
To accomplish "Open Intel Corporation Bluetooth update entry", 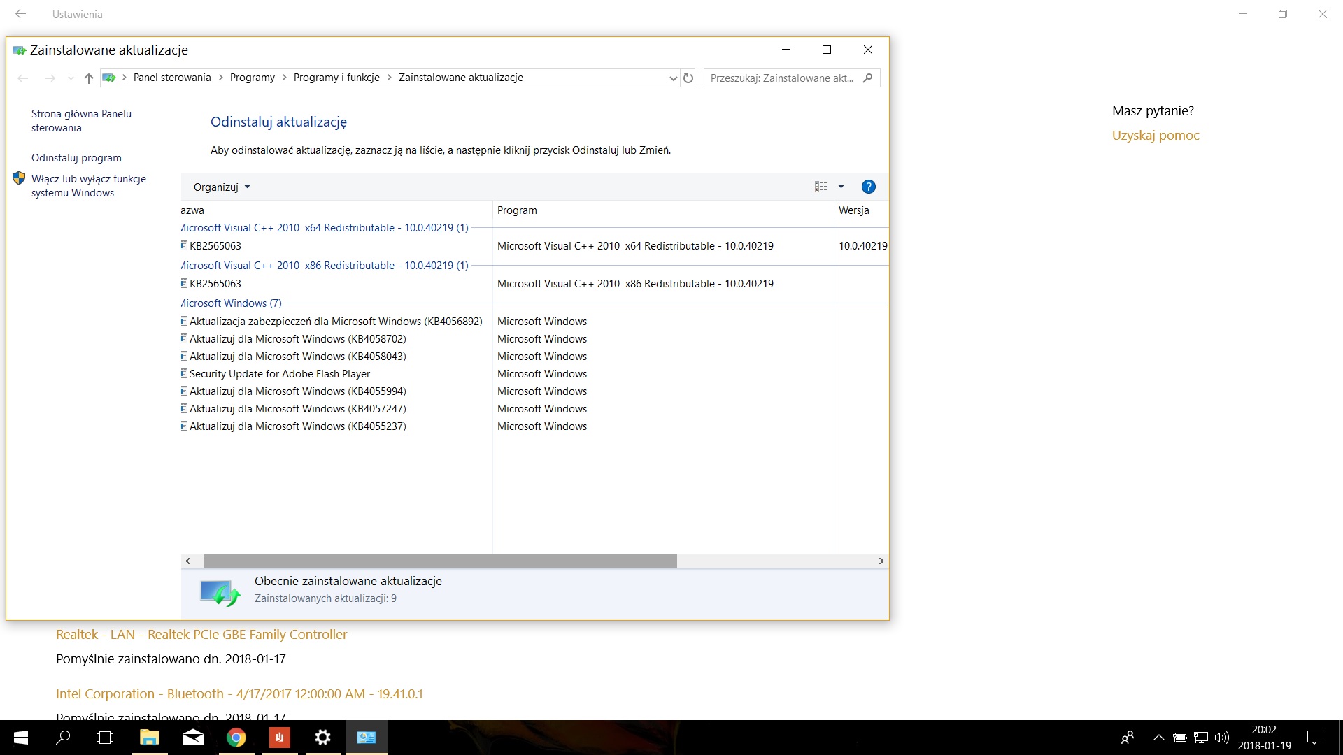I will pos(239,694).
